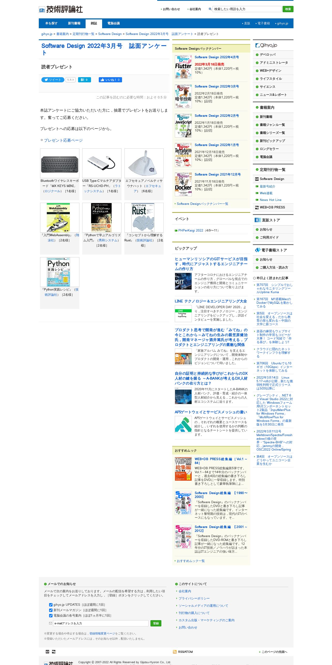This screenshot has height=665, width=332.
Task: Click the LINE Technology pickup thumbnail
Action: coord(183,314)
